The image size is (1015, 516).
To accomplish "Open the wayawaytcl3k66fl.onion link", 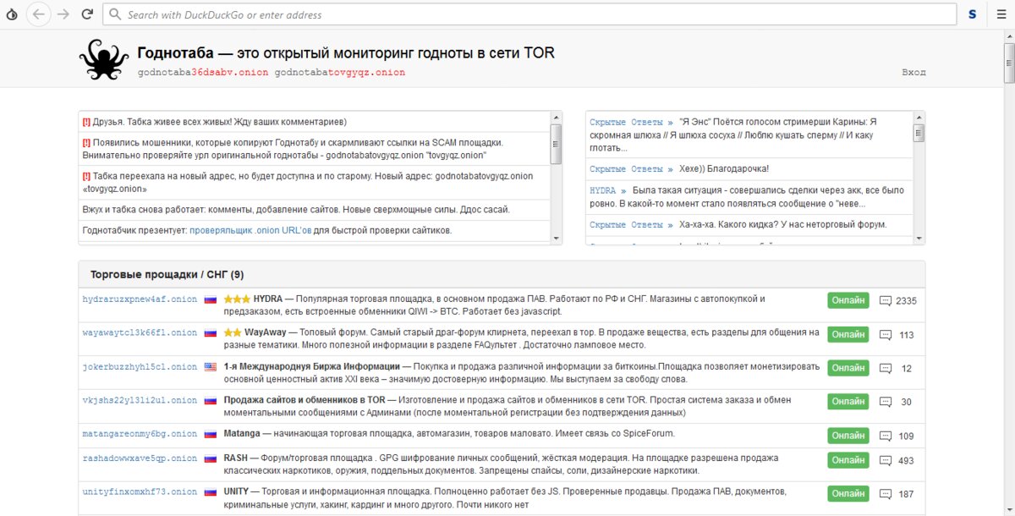I will click(140, 333).
